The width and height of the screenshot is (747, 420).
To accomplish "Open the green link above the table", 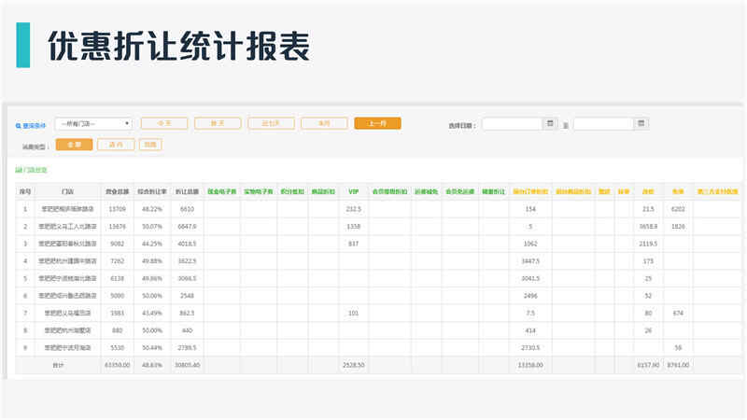I will coord(31,170).
